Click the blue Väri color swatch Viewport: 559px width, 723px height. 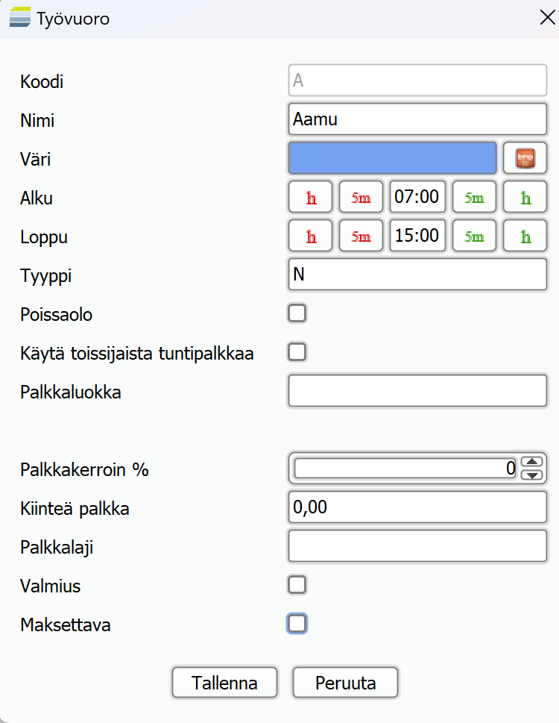[392, 158]
